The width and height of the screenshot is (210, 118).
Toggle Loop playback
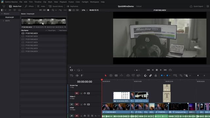click(x=170, y=70)
